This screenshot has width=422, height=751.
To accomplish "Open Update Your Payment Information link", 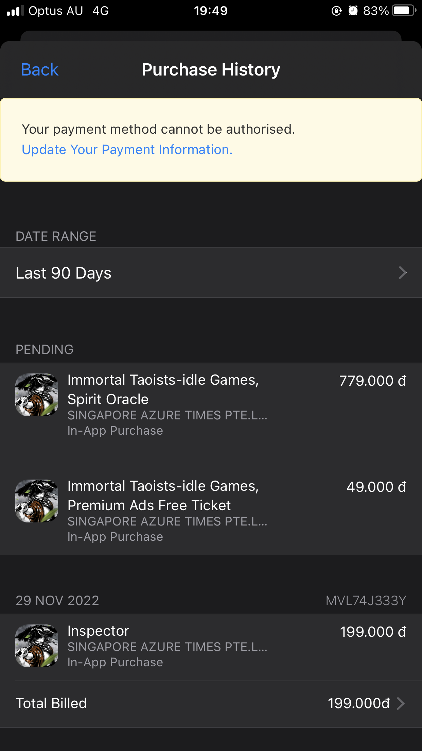I will click(x=127, y=150).
